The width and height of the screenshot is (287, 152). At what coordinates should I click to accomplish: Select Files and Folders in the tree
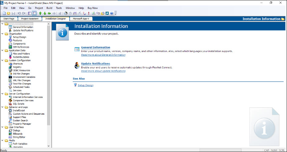pos(21,54)
